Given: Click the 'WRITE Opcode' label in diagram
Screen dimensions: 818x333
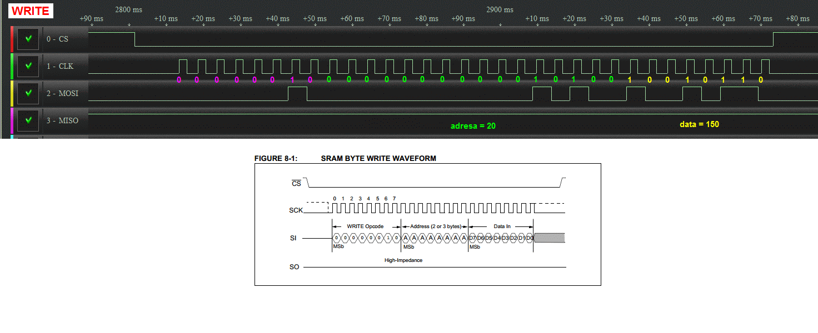Looking at the screenshot, I should (365, 226).
